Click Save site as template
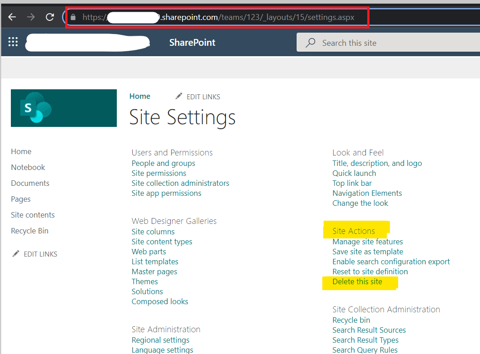Image resolution: width=480 pixels, height=354 pixels. tap(367, 252)
